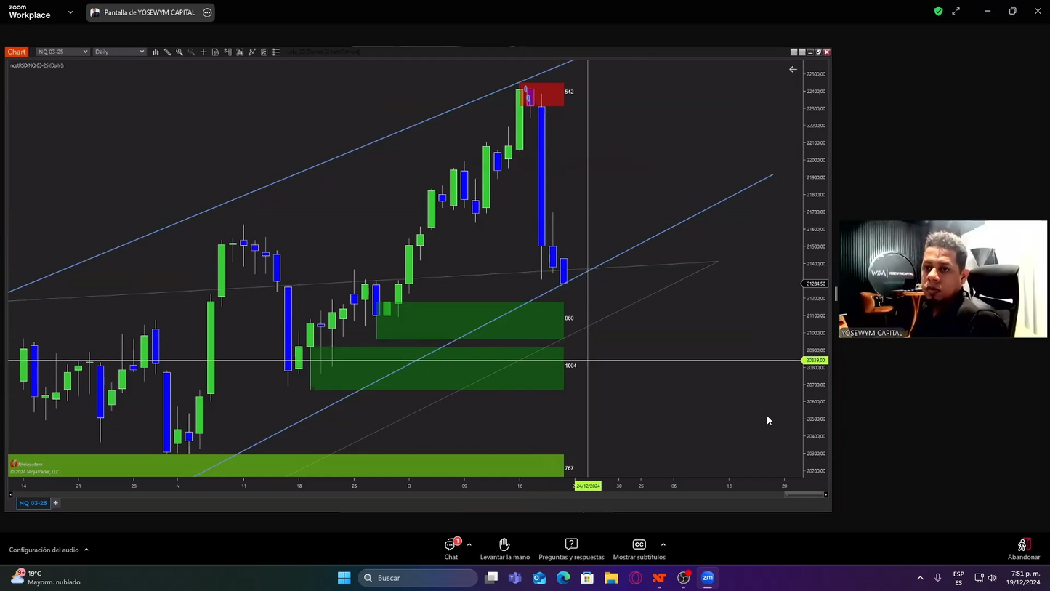Open Preguntas y respuestas
Viewport: 1050px width, 591px height.
(571, 550)
